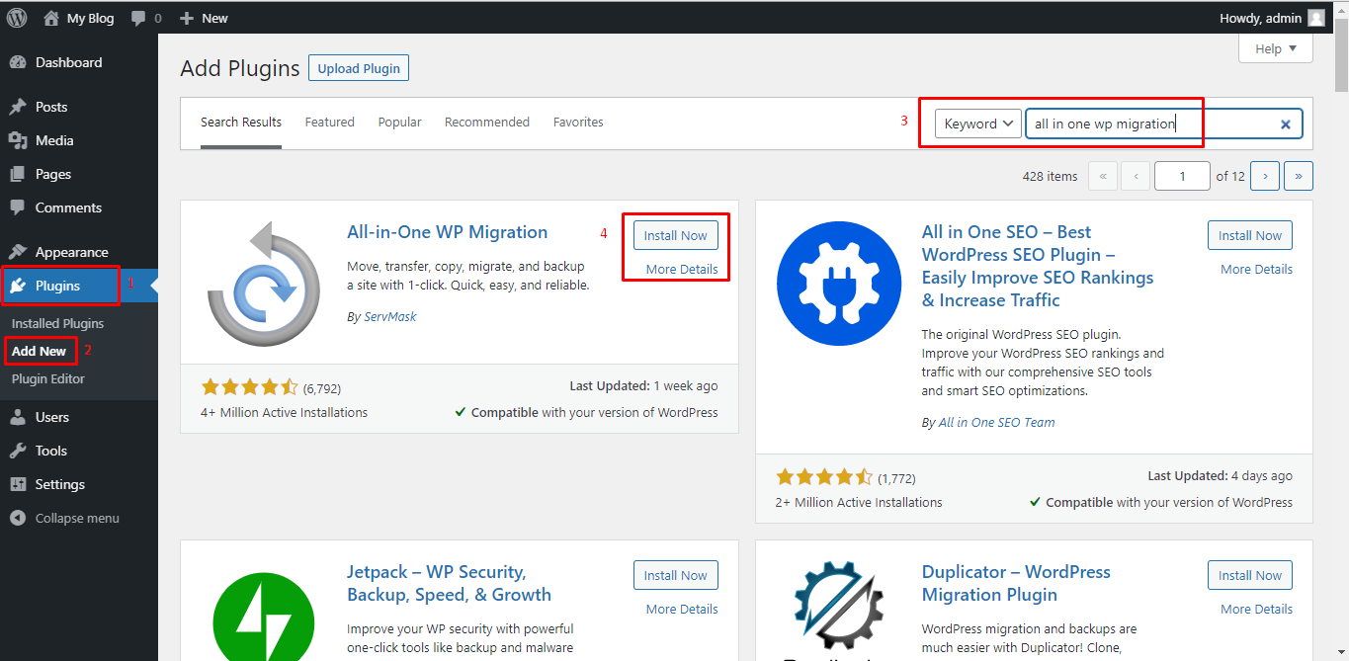1349x661 pixels.
Task: Open the Howdy, admin account menu
Action: tap(1273, 18)
